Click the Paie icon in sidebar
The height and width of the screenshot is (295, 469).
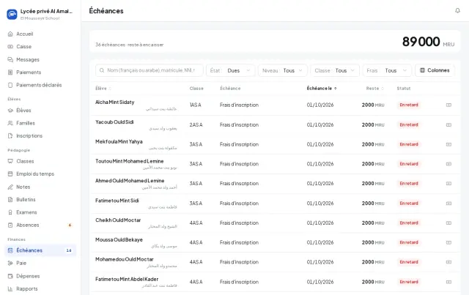click(10, 263)
